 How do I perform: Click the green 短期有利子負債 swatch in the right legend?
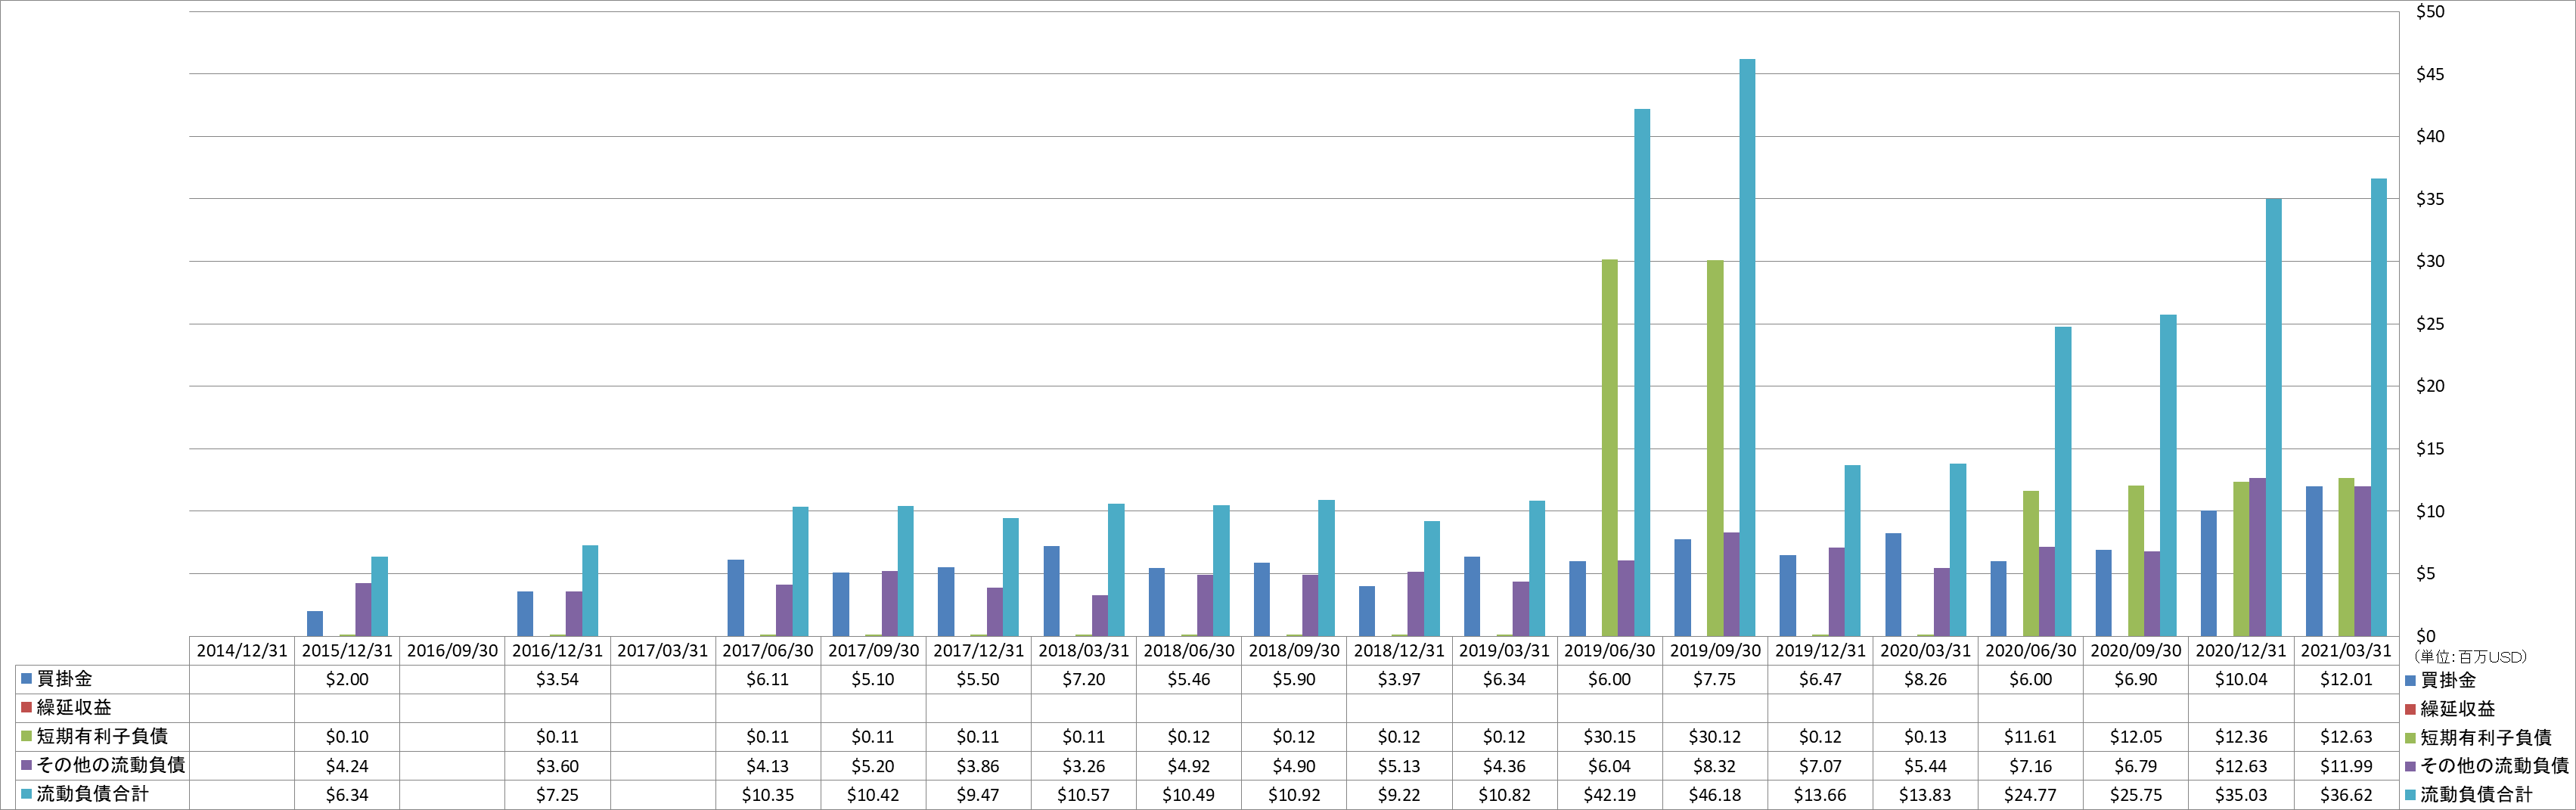[2410, 739]
